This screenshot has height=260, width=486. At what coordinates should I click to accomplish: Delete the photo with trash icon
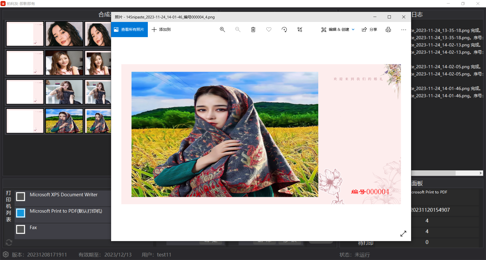coord(253,30)
